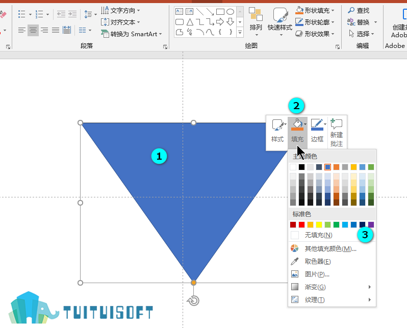Pick standard purple color swatch
The width and height of the screenshot is (407, 328).
coord(371,224)
